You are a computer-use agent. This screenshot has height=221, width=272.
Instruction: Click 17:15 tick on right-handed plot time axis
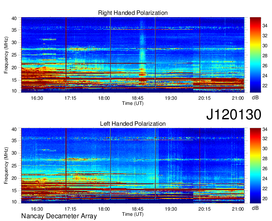70,98
